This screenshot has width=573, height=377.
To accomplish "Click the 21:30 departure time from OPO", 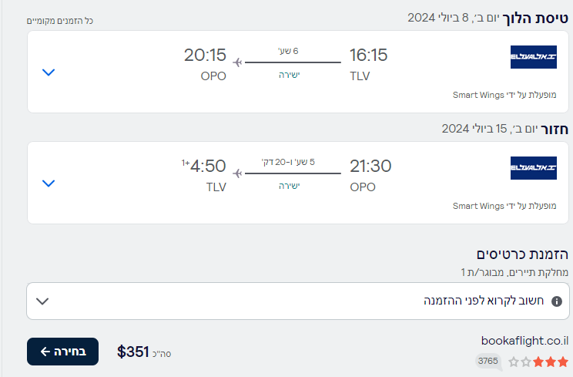I will click(370, 167).
